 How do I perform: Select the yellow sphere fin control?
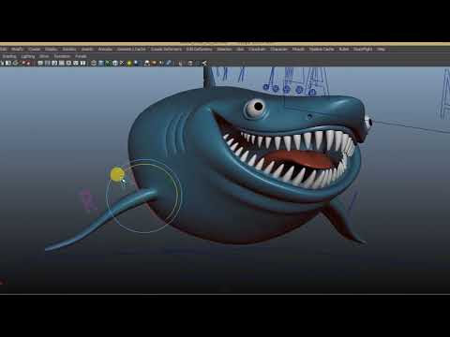coord(117,174)
